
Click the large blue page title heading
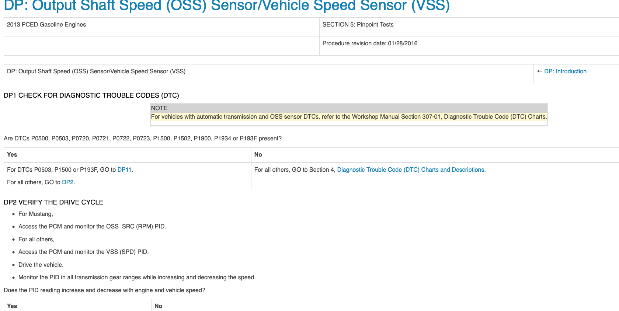coord(226,6)
